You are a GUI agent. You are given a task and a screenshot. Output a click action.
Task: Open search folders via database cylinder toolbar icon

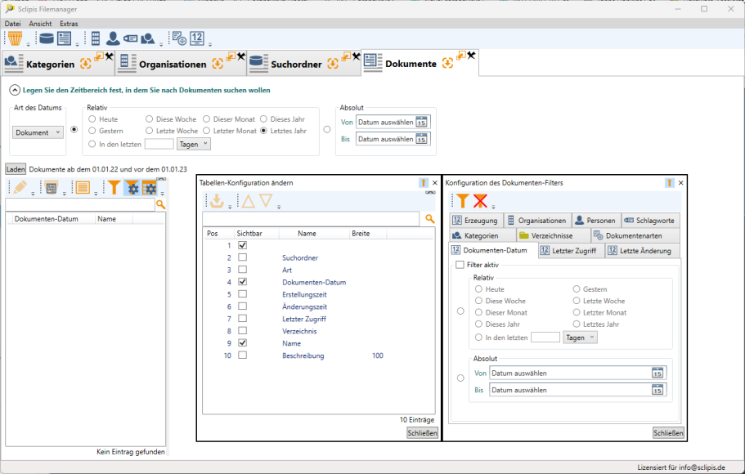coord(46,38)
